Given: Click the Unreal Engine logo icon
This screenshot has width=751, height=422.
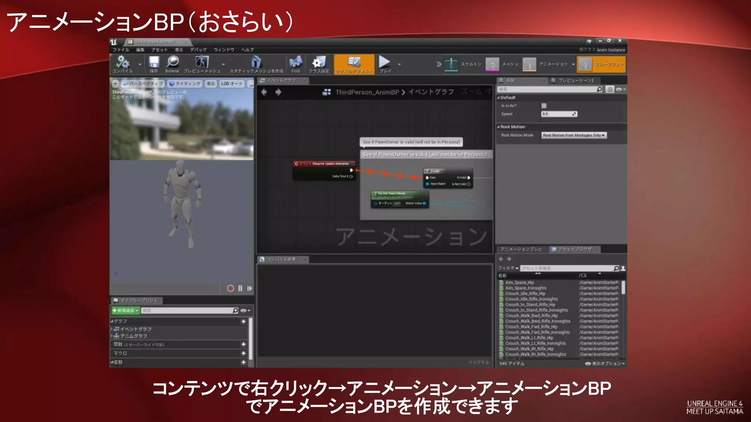Looking at the screenshot, I should point(114,42).
